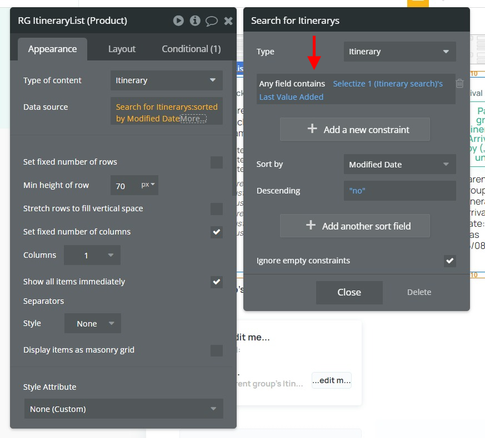Click Delete in the search panel
The height and width of the screenshot is (438, 485).
[419, 292]
